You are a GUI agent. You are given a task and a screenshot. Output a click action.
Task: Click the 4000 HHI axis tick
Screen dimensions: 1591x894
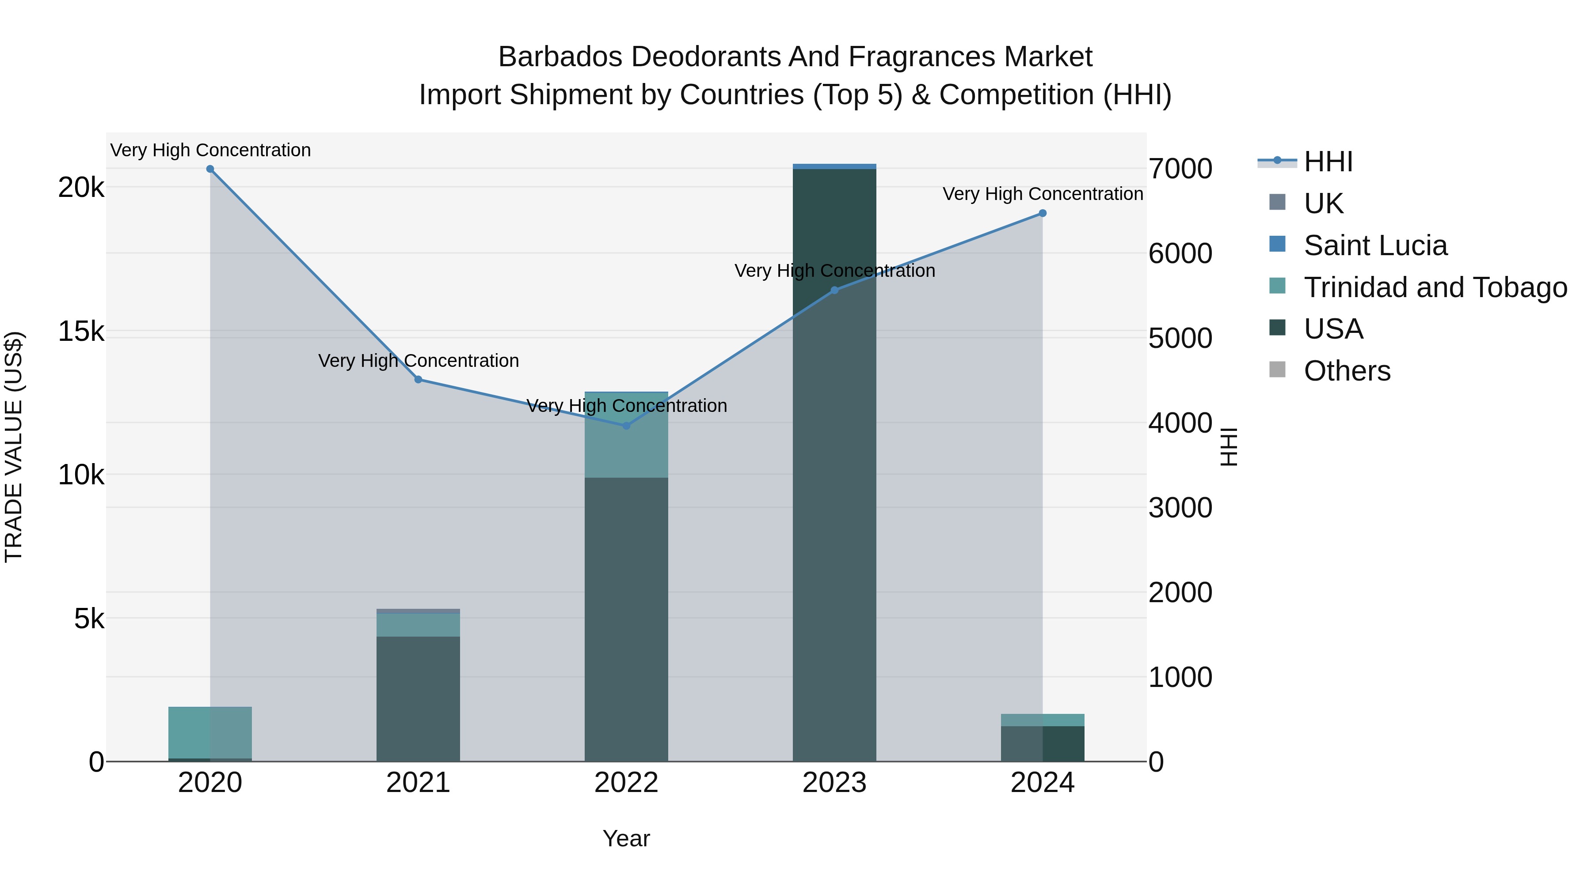click(x=1181, y=423)
